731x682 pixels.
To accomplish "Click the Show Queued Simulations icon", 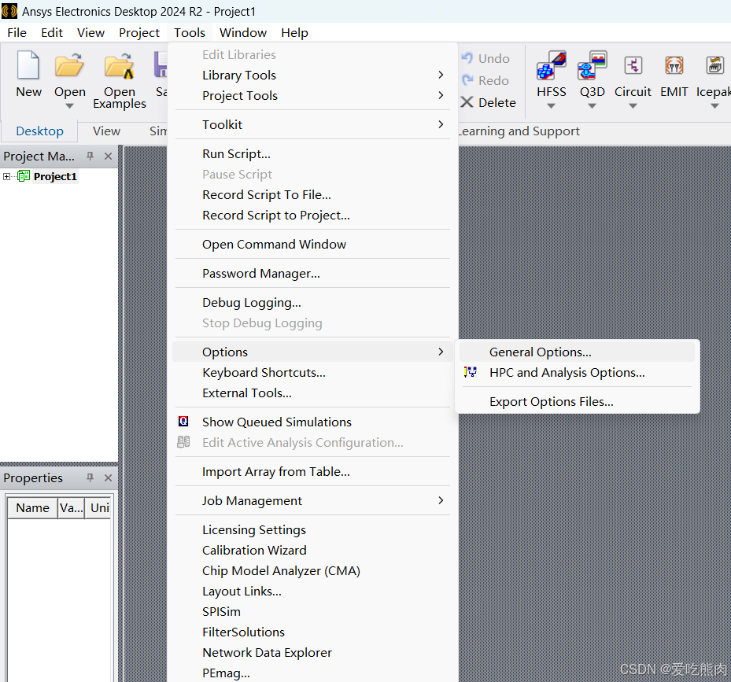I will point(183,422).
